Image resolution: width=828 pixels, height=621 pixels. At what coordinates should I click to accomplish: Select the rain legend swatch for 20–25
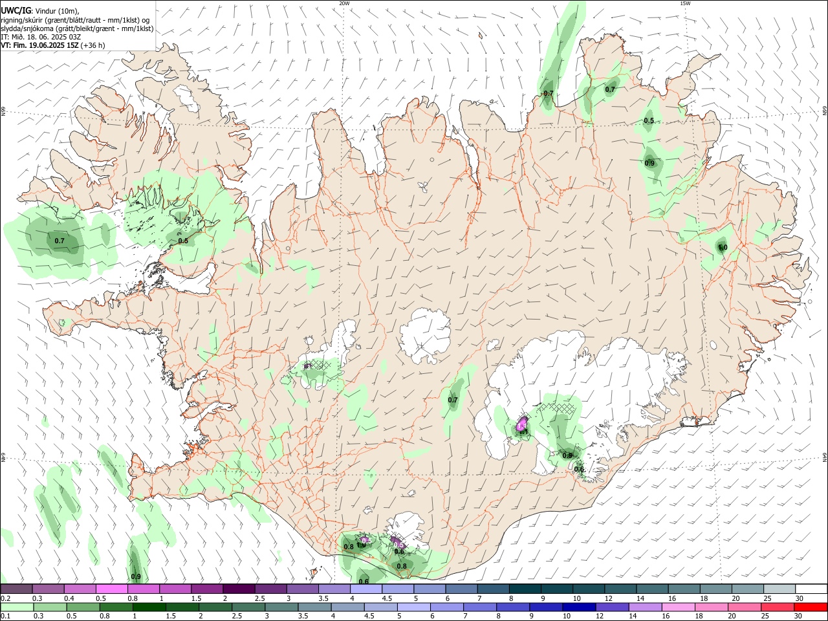pos(745,607)
